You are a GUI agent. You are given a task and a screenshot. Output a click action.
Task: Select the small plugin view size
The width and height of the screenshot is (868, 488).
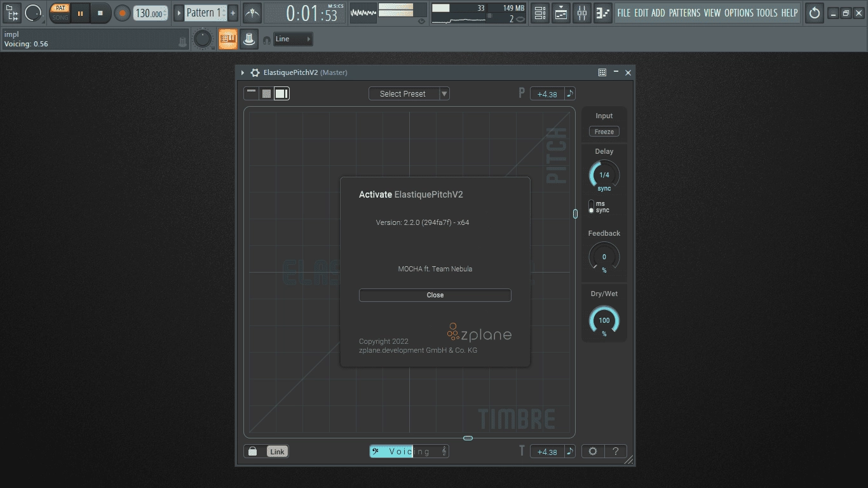(x=252, y=93)
